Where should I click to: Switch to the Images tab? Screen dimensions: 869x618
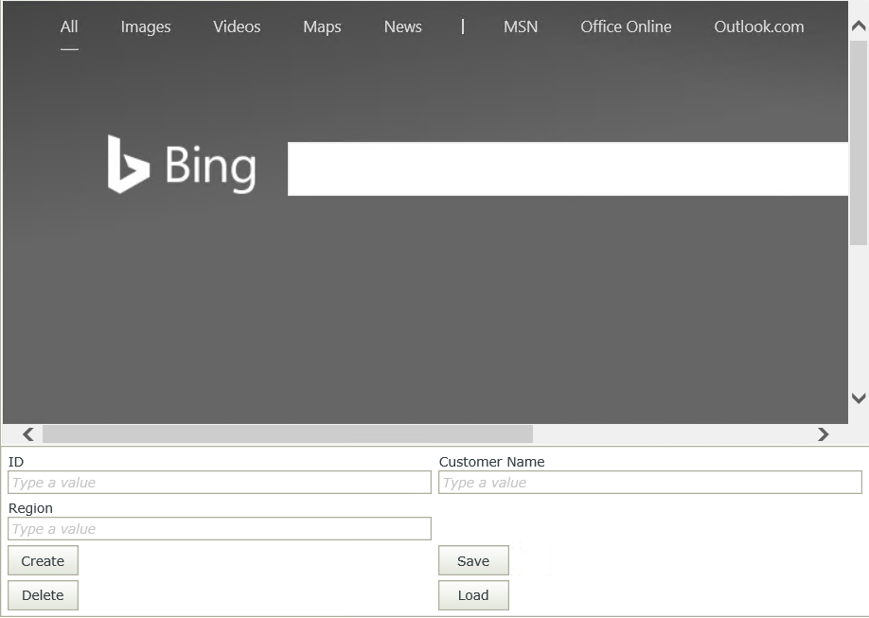(146, 26)
